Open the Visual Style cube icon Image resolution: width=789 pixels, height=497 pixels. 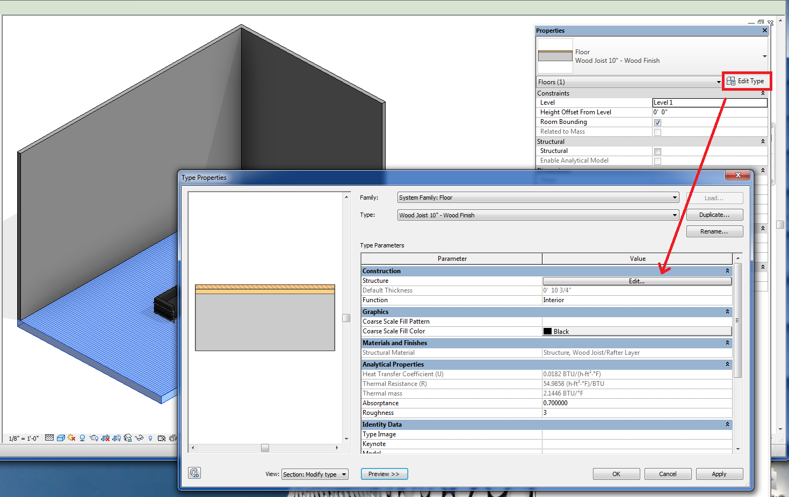click(61, 438)
